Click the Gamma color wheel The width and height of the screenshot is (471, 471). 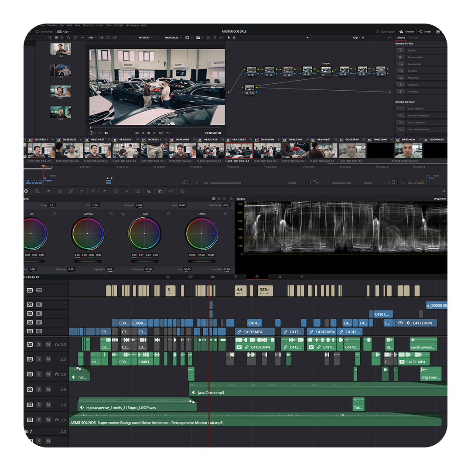(88, 234)
